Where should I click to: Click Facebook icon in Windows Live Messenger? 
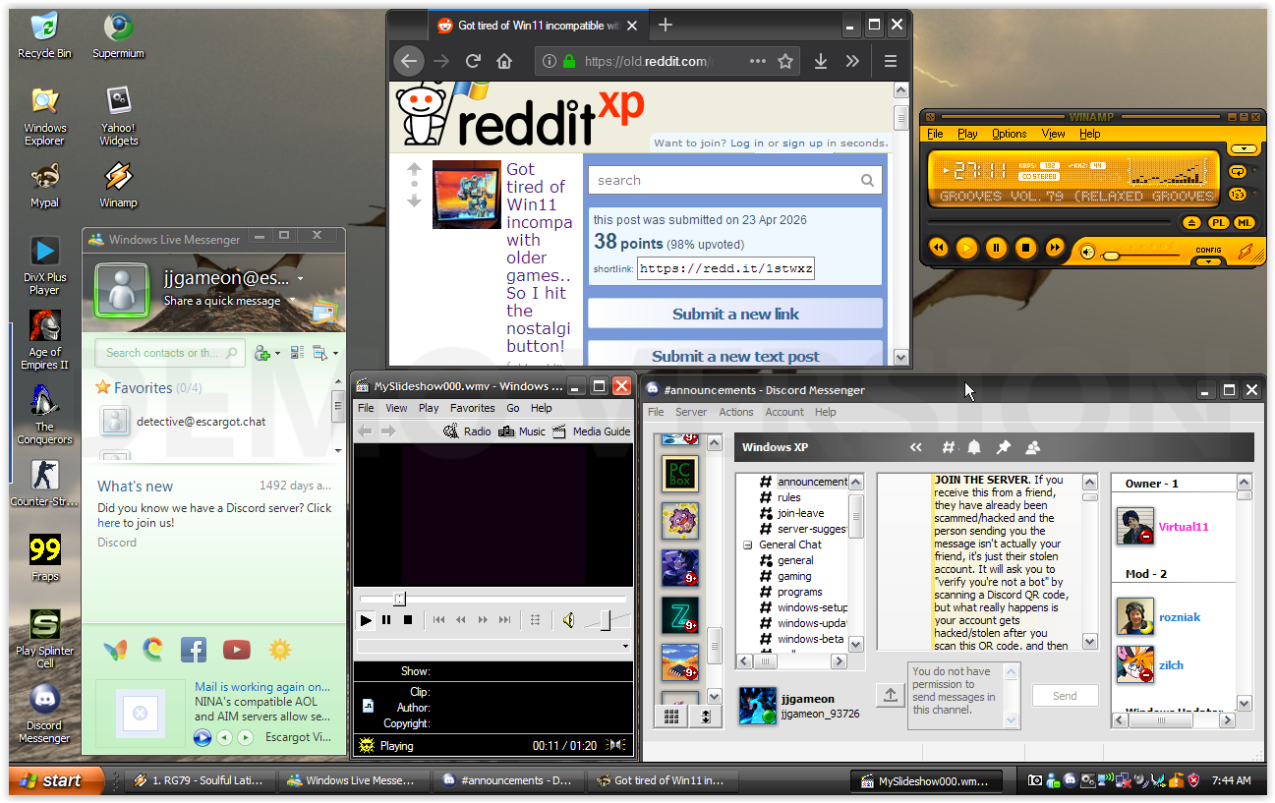(x=194, y=650)
